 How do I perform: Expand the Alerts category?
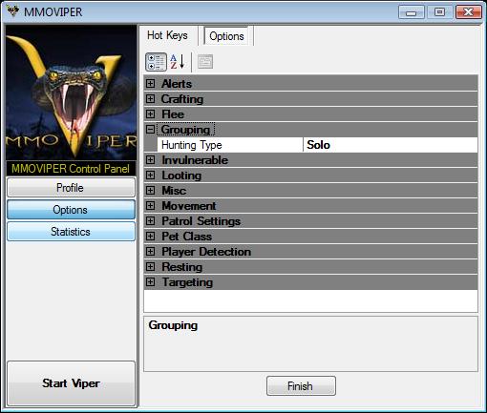point(150,84)
